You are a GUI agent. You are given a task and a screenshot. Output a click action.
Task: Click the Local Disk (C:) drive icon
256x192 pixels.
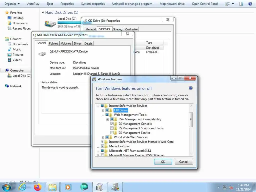50,24
